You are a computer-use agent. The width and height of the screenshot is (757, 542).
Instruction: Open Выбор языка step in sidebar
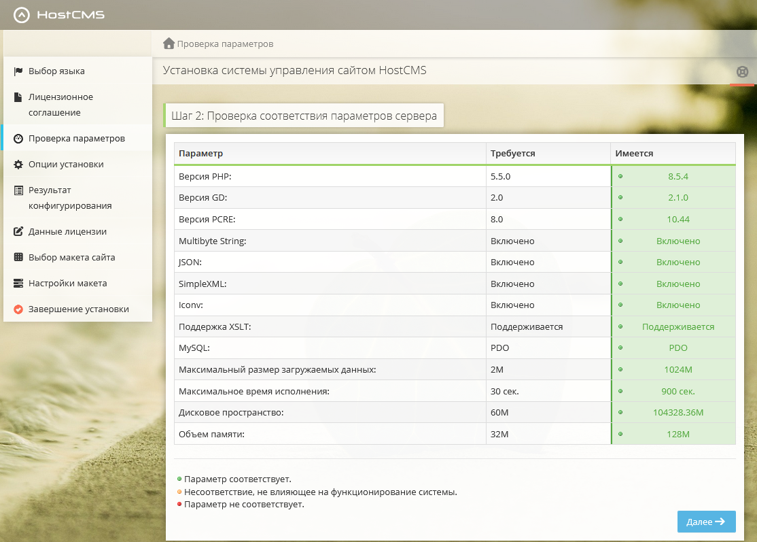pyautogui.click(x=77, y=71)
